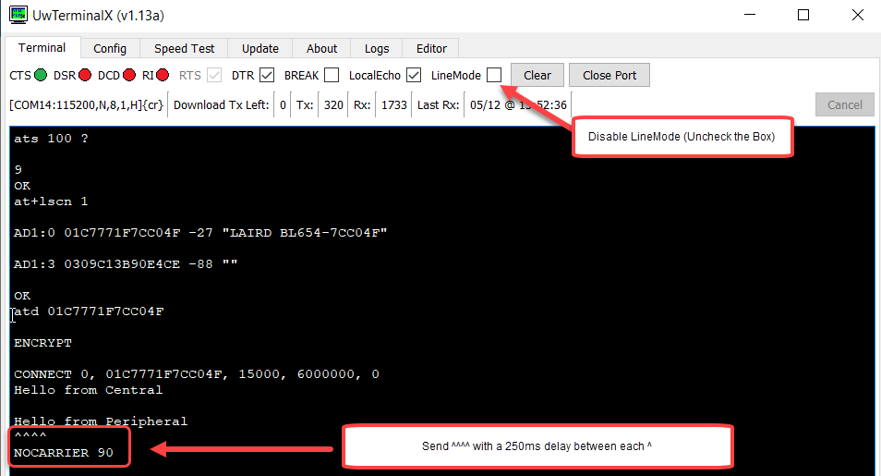Viewport: 881px width, 476px height.
Task: Switch to the Editor tab
Action: pyautogui.click(x=431, y=49)
